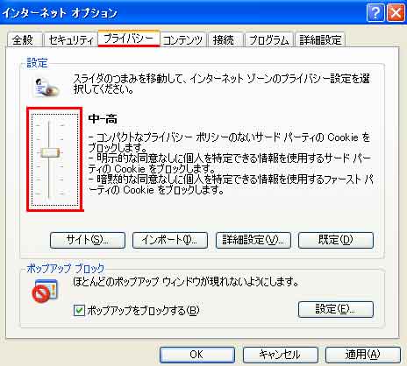
Task: Toggle the ポップアップをブロックする checkbox
Action: point(79,310)
